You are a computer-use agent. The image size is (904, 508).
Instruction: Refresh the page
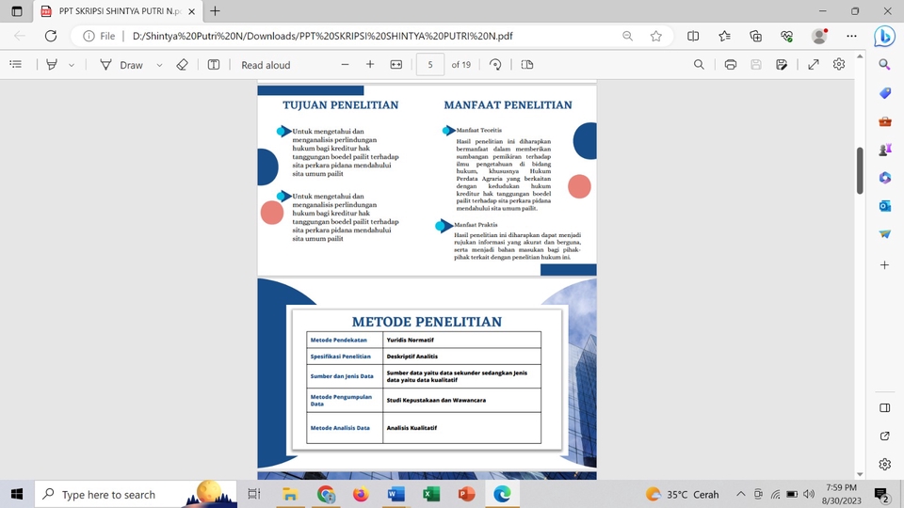click(x=51, y=36)
